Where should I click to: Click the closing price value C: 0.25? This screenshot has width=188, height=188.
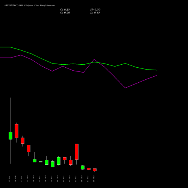65,10
